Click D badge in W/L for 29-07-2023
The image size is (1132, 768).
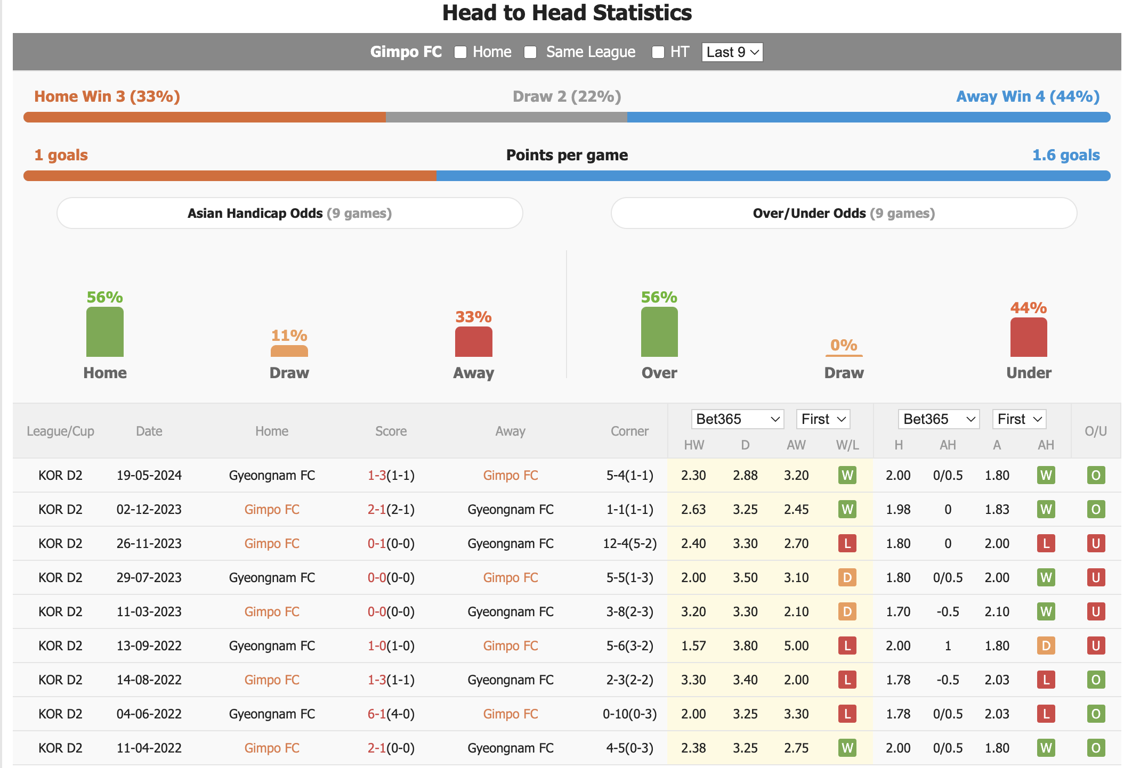[x=847, y=577]
